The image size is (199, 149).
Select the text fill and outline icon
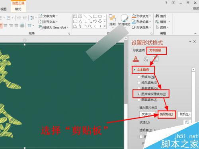136,59
